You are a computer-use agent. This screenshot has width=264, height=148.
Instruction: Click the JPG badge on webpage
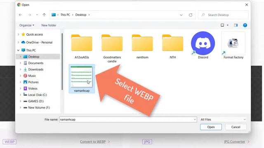(x=147, y=142)
